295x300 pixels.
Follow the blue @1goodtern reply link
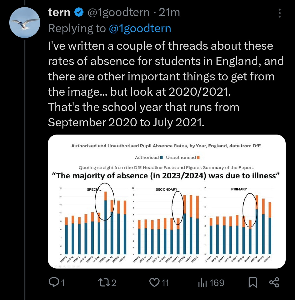[x=140, y=28]
